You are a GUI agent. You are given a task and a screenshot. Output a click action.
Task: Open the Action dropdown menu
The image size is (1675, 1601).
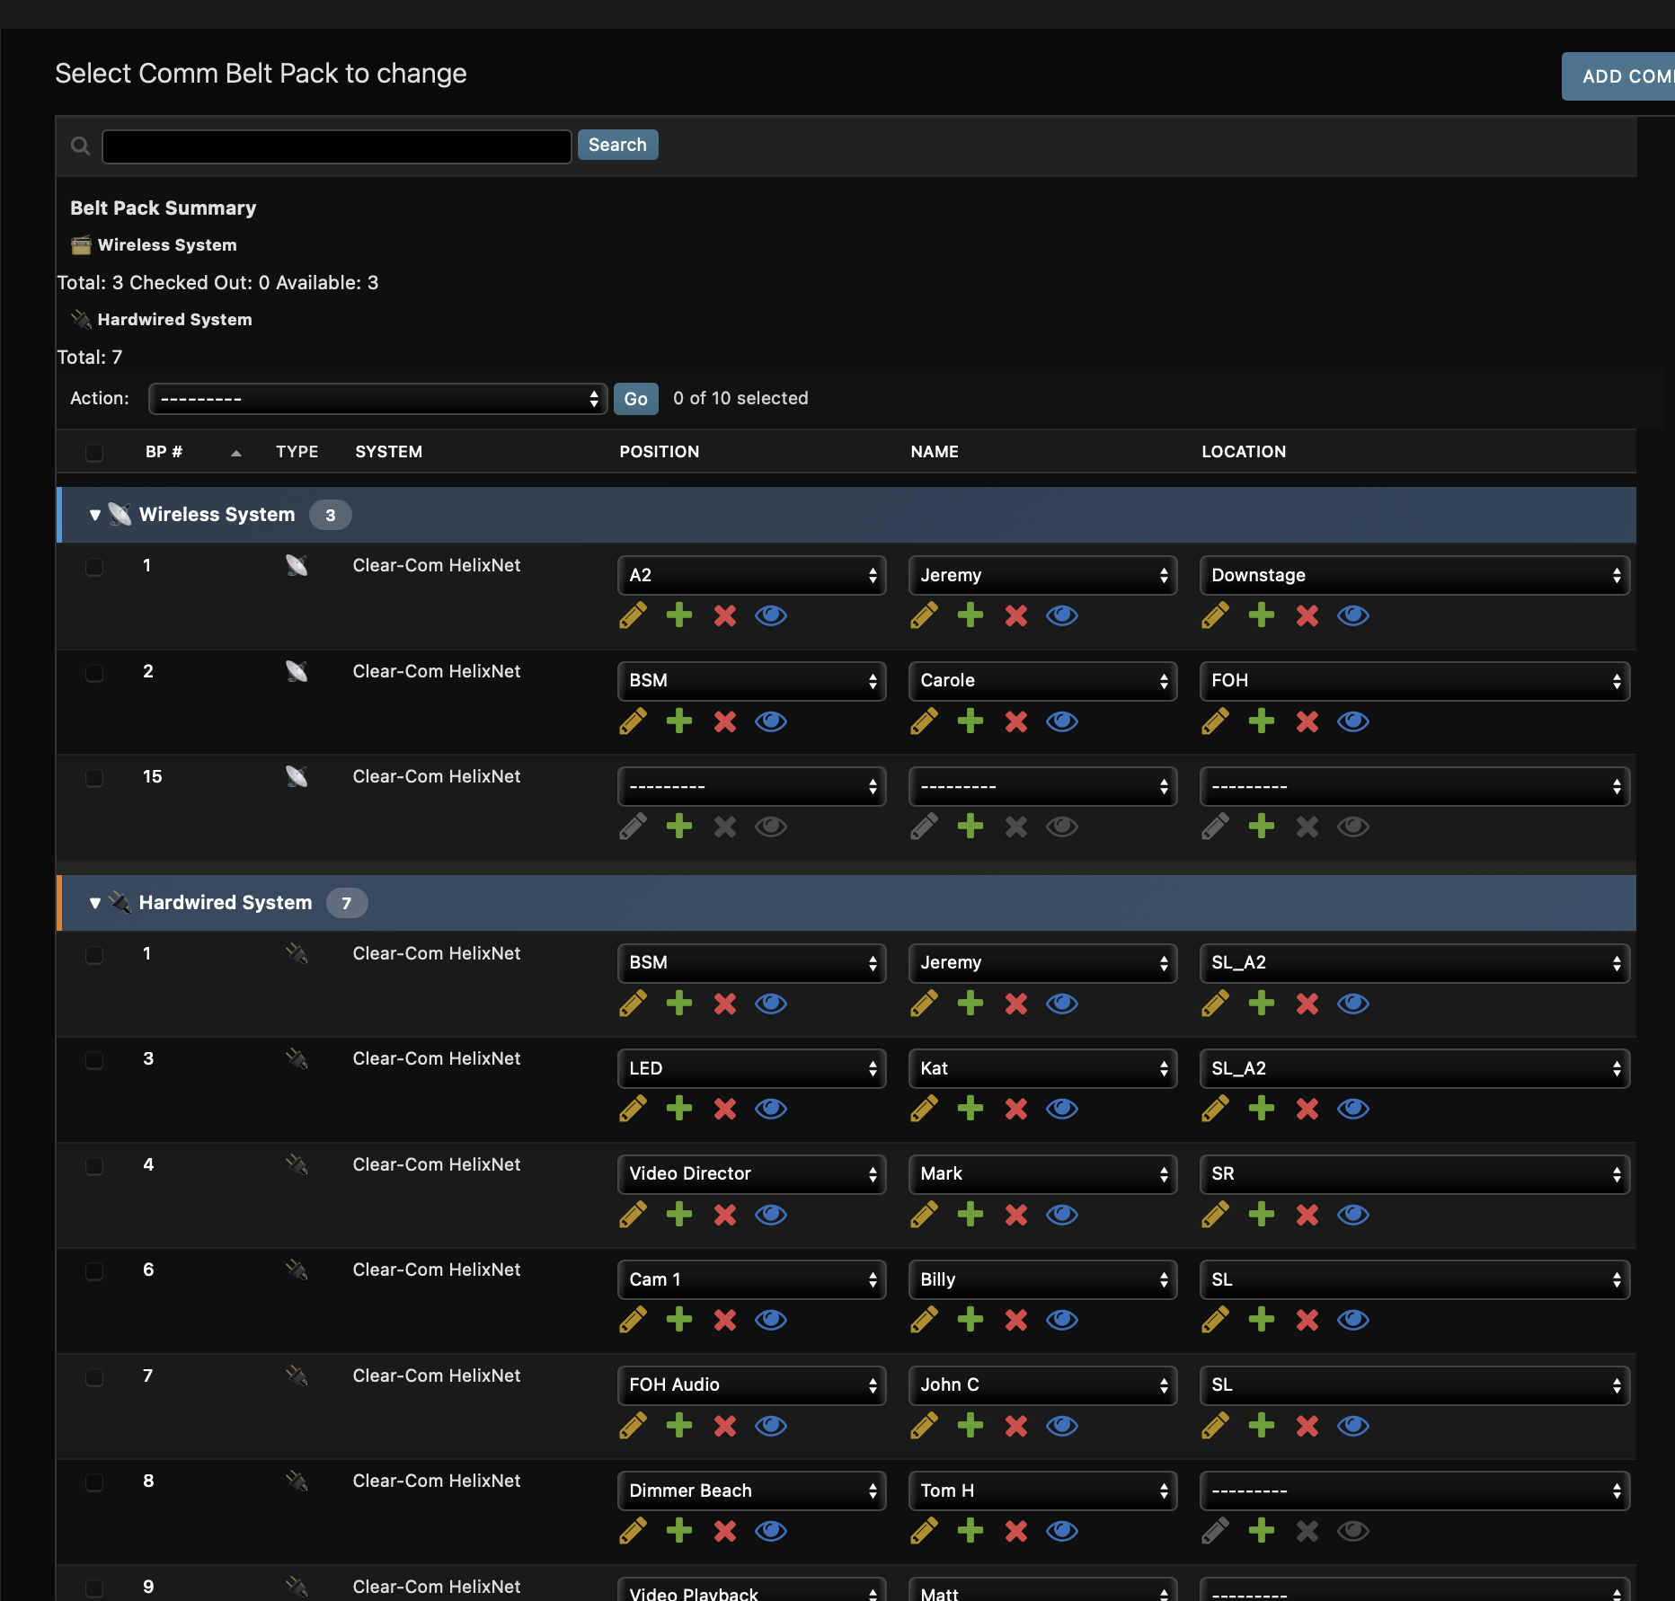(x=377, y=399)
